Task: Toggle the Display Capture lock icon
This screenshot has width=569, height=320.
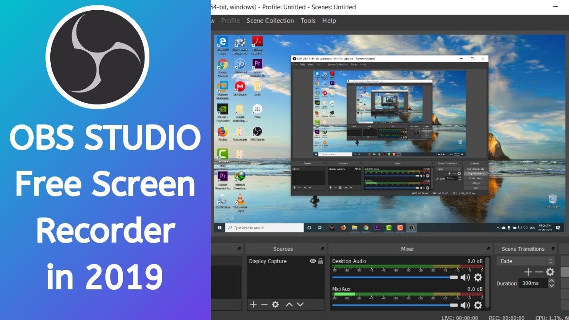Action: tap(320, 261)
